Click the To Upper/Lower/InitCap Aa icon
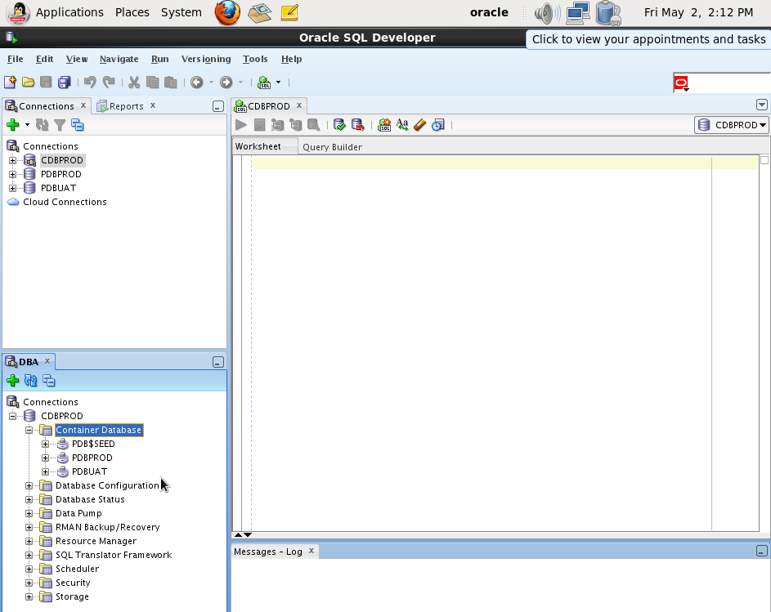 (x=402, y=125)
